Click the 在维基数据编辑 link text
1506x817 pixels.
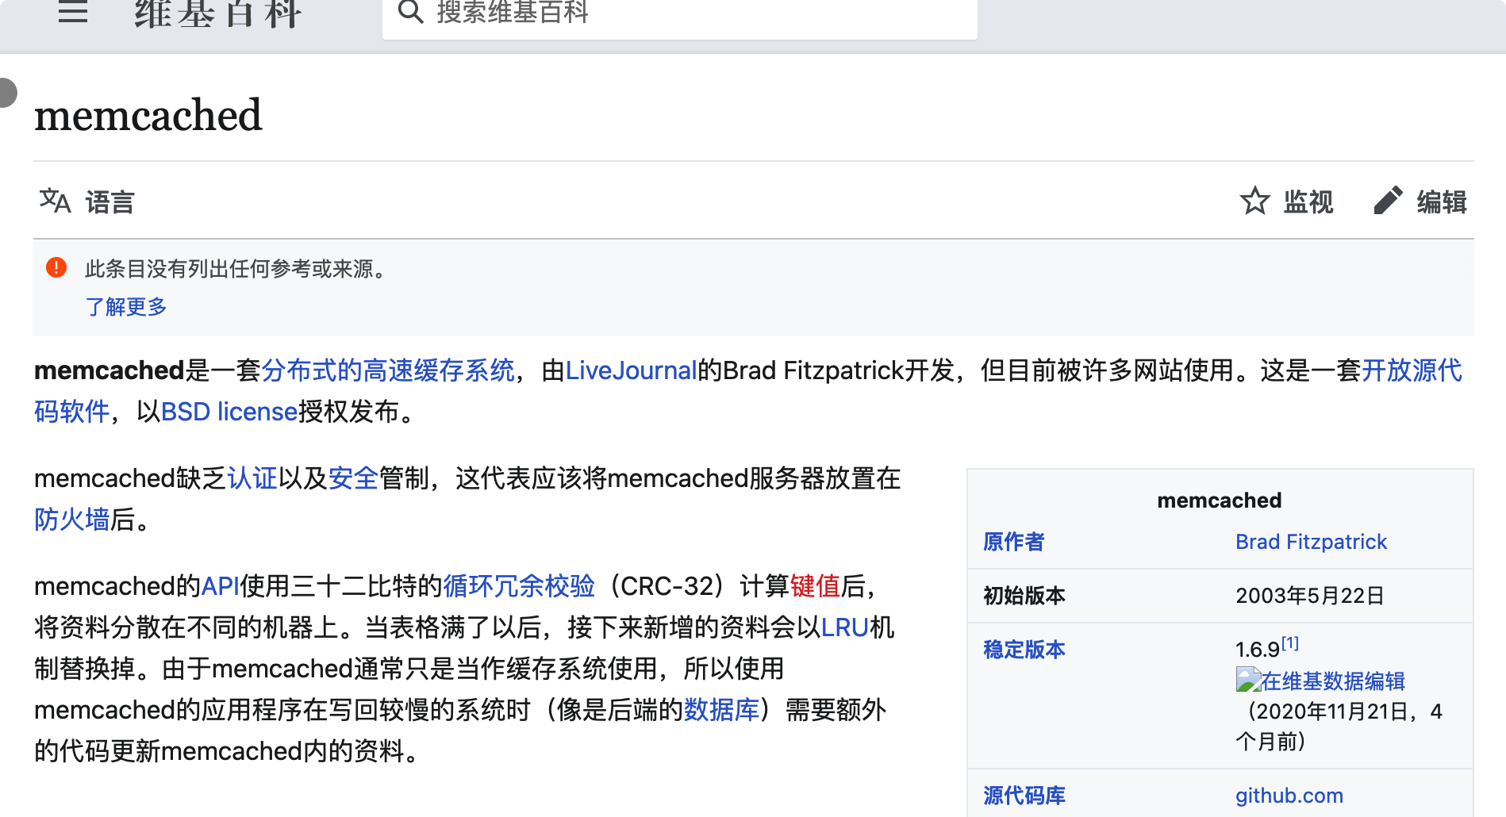click(1334, 681)
